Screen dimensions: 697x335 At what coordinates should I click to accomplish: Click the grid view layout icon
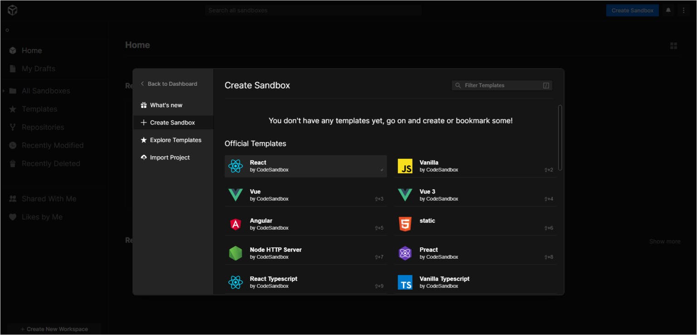(x=674, y=46)
